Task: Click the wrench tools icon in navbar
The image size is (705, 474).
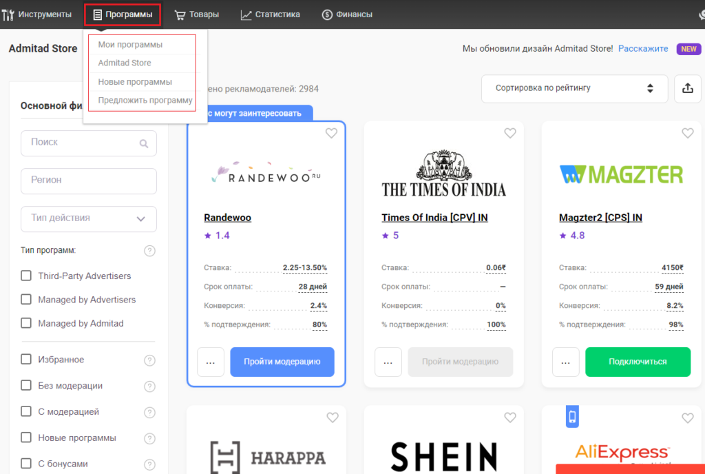Action: coord(8,14)
